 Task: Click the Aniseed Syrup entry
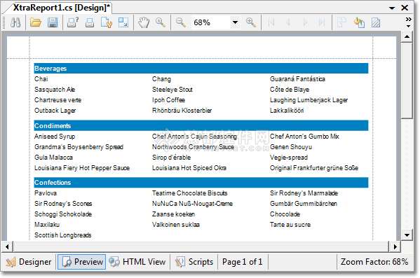pos(55,137)
